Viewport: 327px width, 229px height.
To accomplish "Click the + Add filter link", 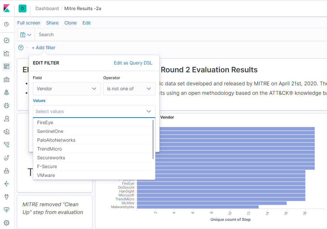I will pyautogui.click(x=44, y=48).
